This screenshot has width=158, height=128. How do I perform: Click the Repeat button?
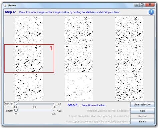coord(142,116)
